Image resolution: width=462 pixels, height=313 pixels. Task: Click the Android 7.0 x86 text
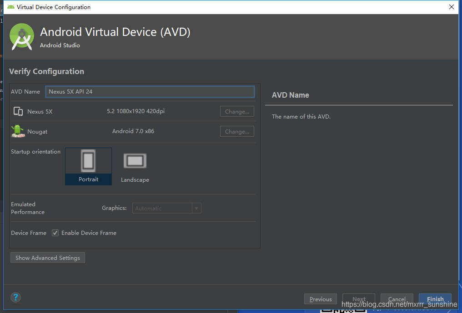(x=133, y=131)
